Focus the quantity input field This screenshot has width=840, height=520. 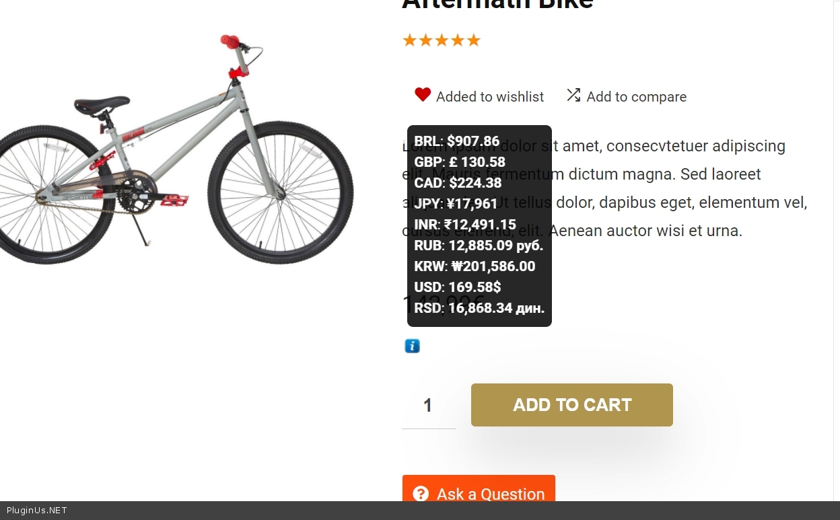428,406
